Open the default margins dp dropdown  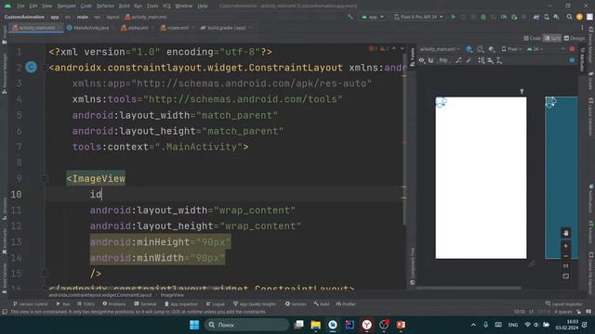(x=443, y=60)
